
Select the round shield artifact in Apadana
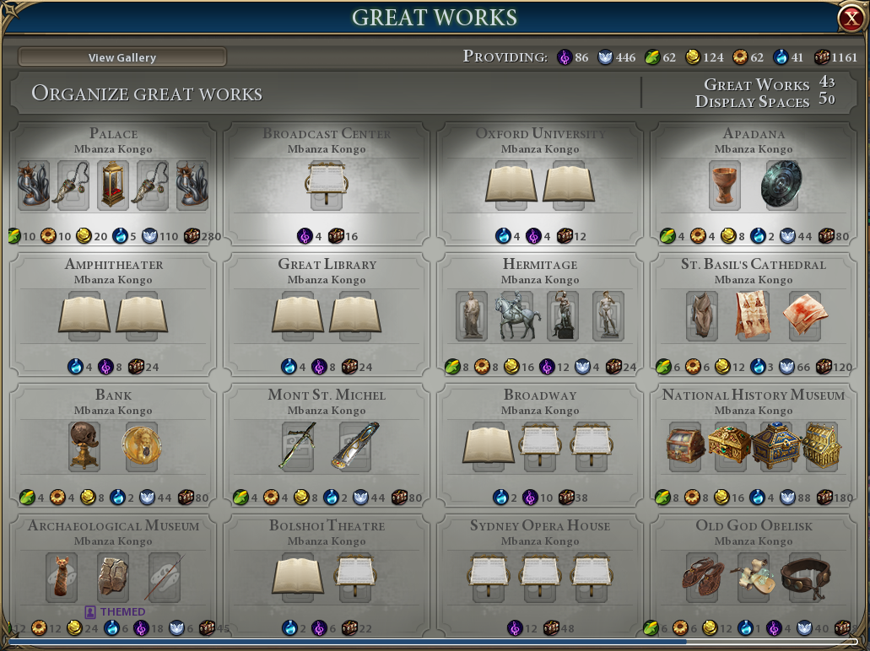pyautogui.click(x=781, y=185)
